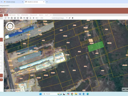The width and height of the screenshot is (128, 96).
Task: Toggle the contrast half-circle icon
Action: 73,18
